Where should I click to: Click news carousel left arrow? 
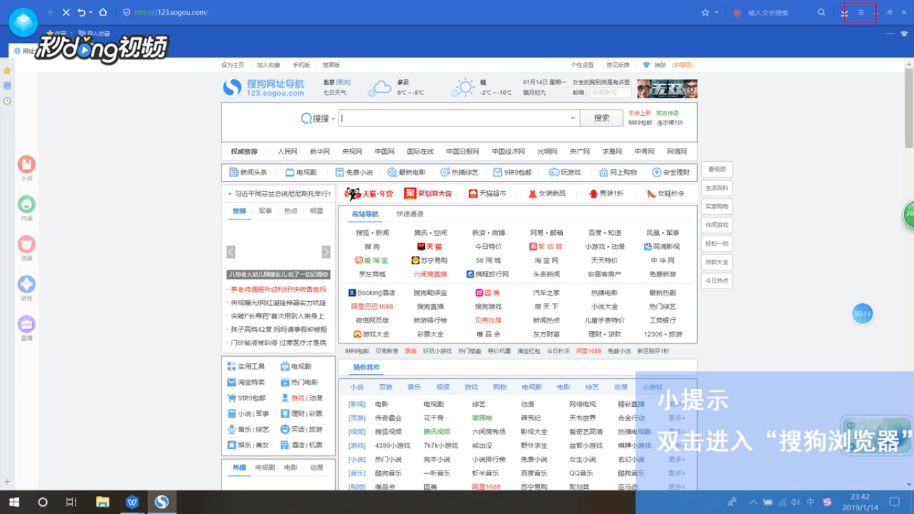[x=231, y=252]
